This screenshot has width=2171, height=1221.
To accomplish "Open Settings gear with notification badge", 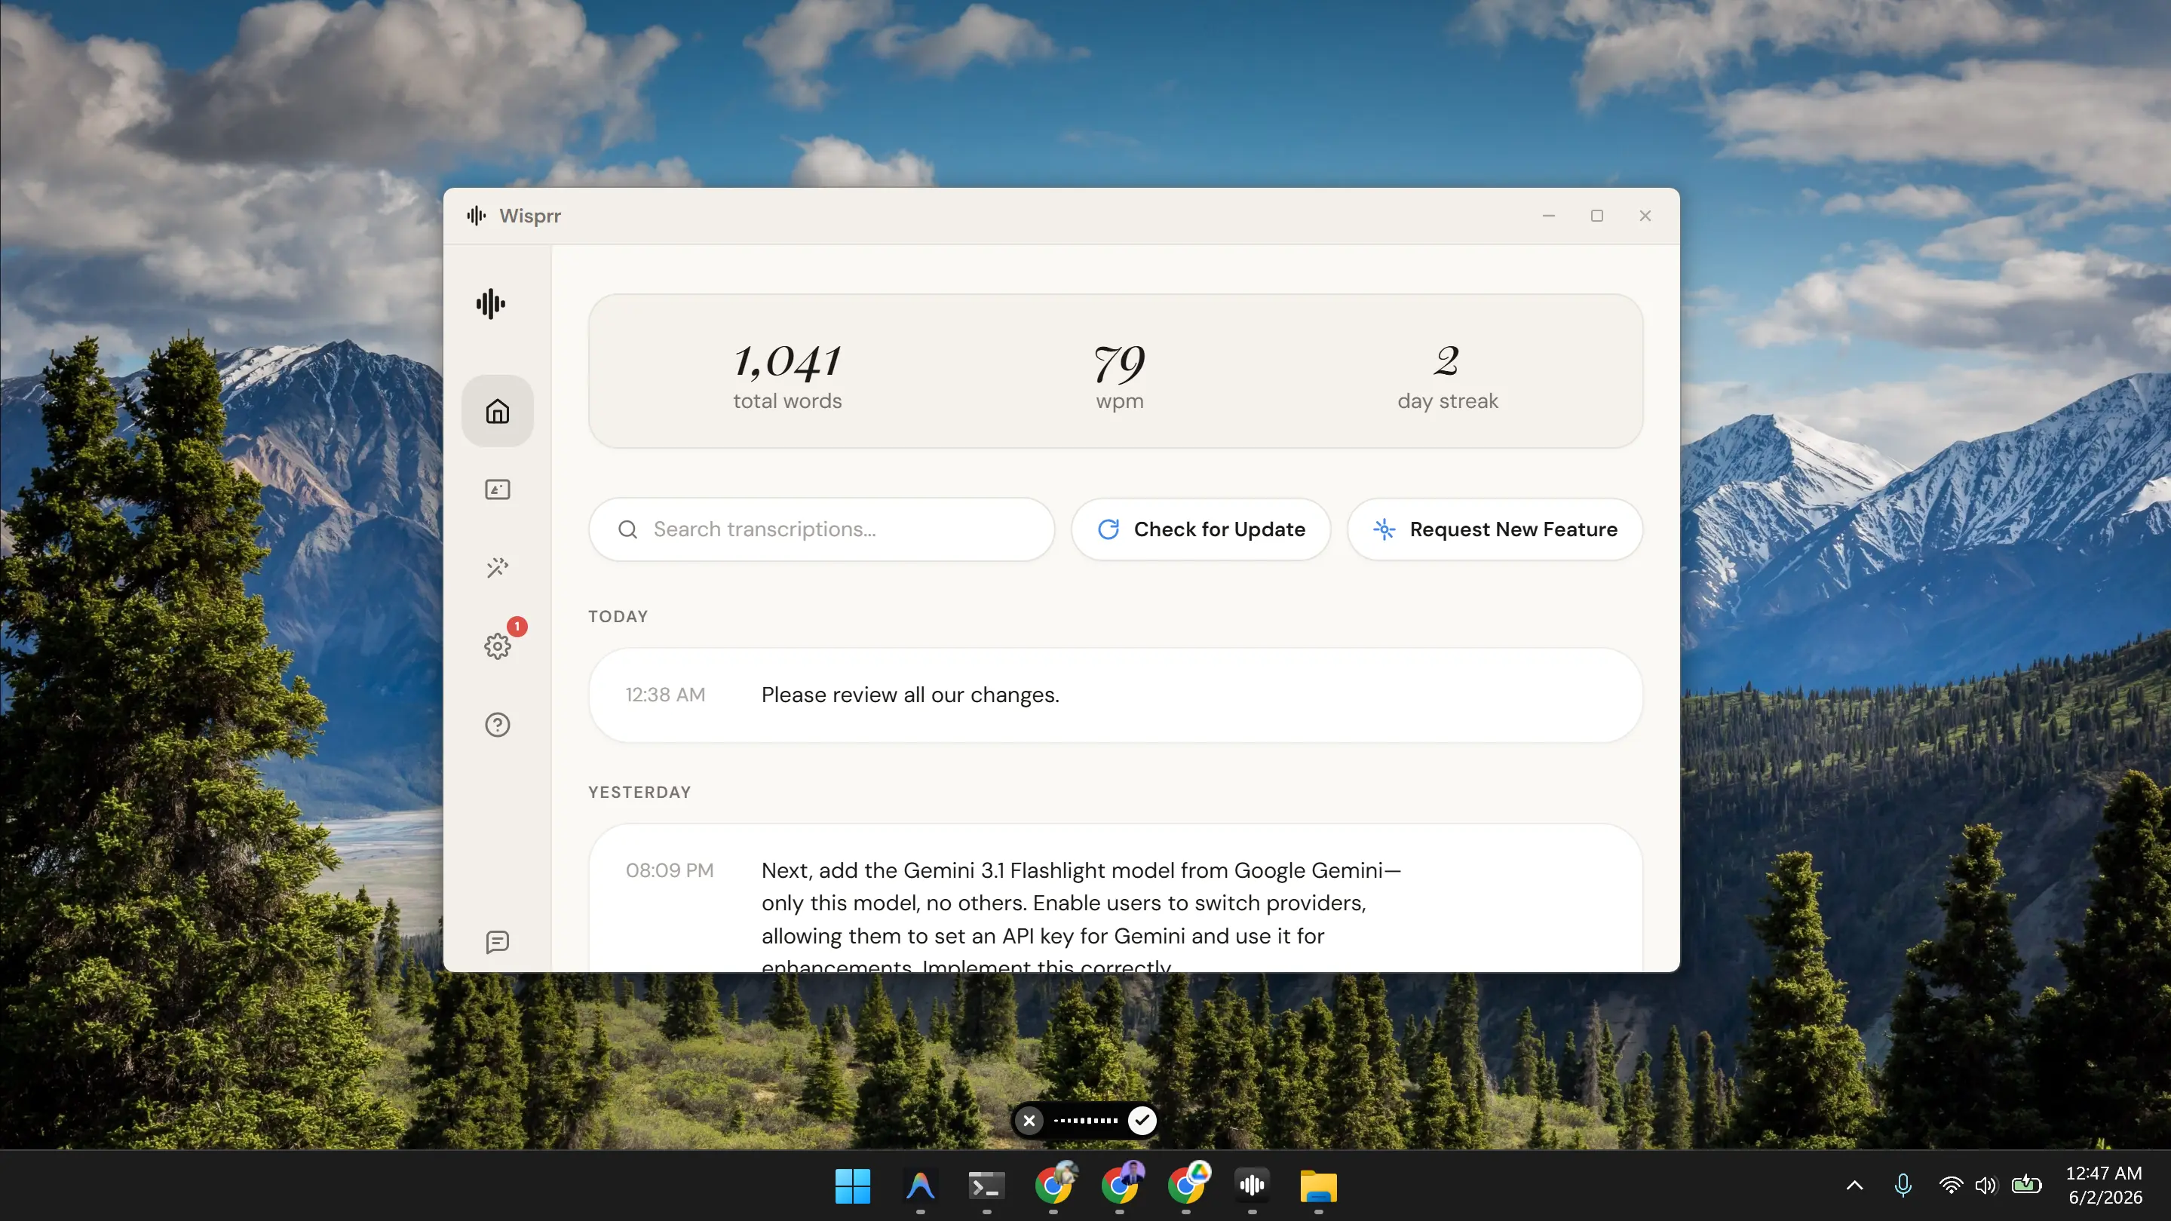I will (x=497, y=646).
